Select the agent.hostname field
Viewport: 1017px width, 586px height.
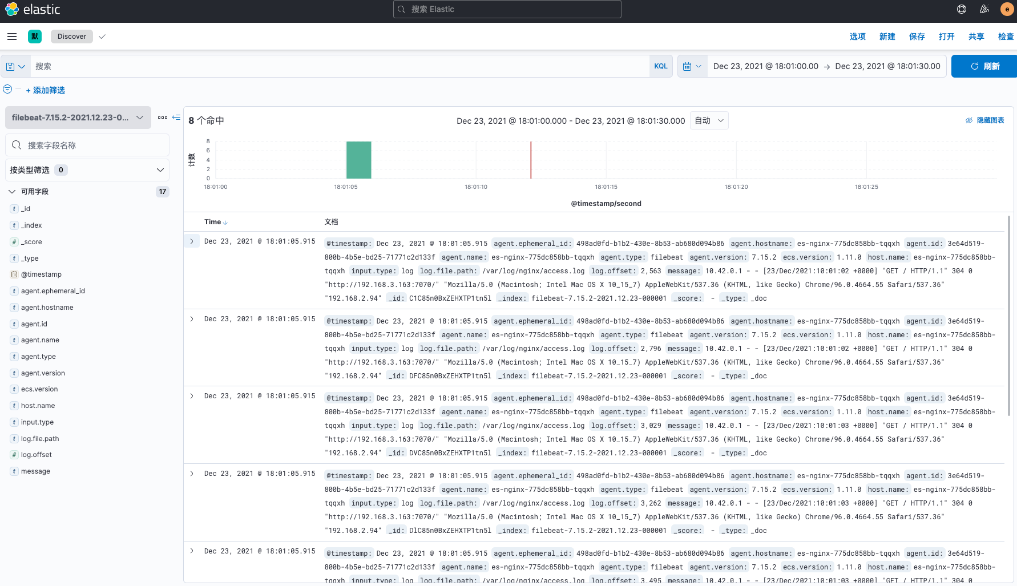coord(47,308)
